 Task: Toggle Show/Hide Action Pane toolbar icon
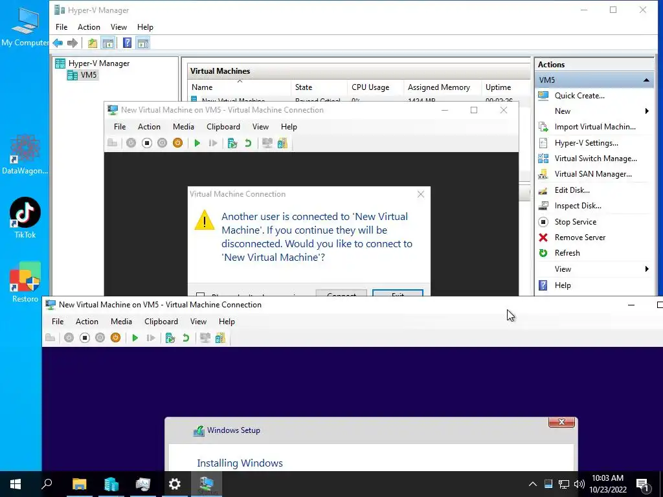[143, 43]
